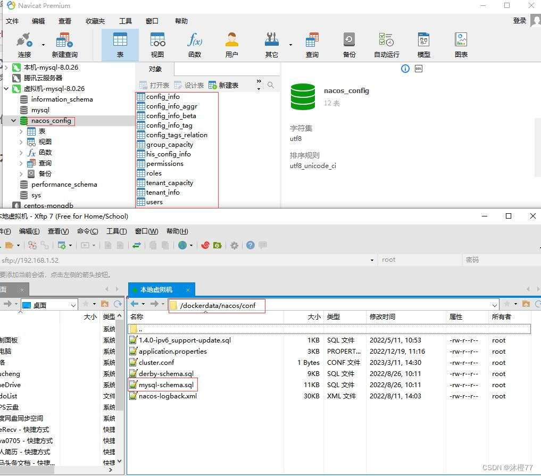The height and width of the screenshot is (476, 541).
Task: Collapse the nacos_config database node
Action: pyautogui.click(x=13, y=121)
